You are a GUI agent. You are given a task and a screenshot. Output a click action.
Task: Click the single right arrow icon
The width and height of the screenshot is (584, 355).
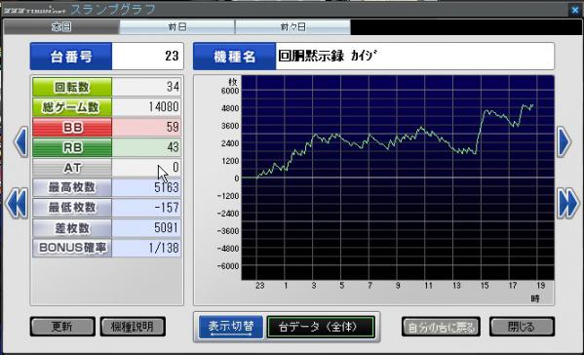pos(564,142)
